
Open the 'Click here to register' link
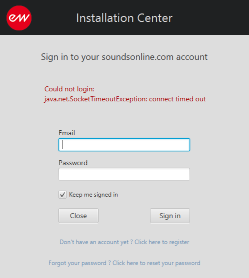162,242
